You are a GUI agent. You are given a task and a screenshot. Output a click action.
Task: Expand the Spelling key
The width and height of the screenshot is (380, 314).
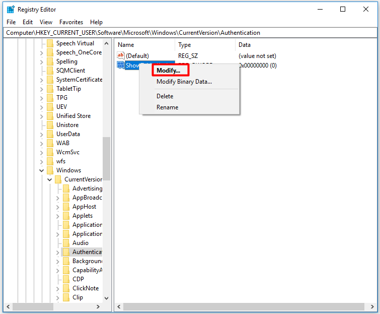[41, 62]
